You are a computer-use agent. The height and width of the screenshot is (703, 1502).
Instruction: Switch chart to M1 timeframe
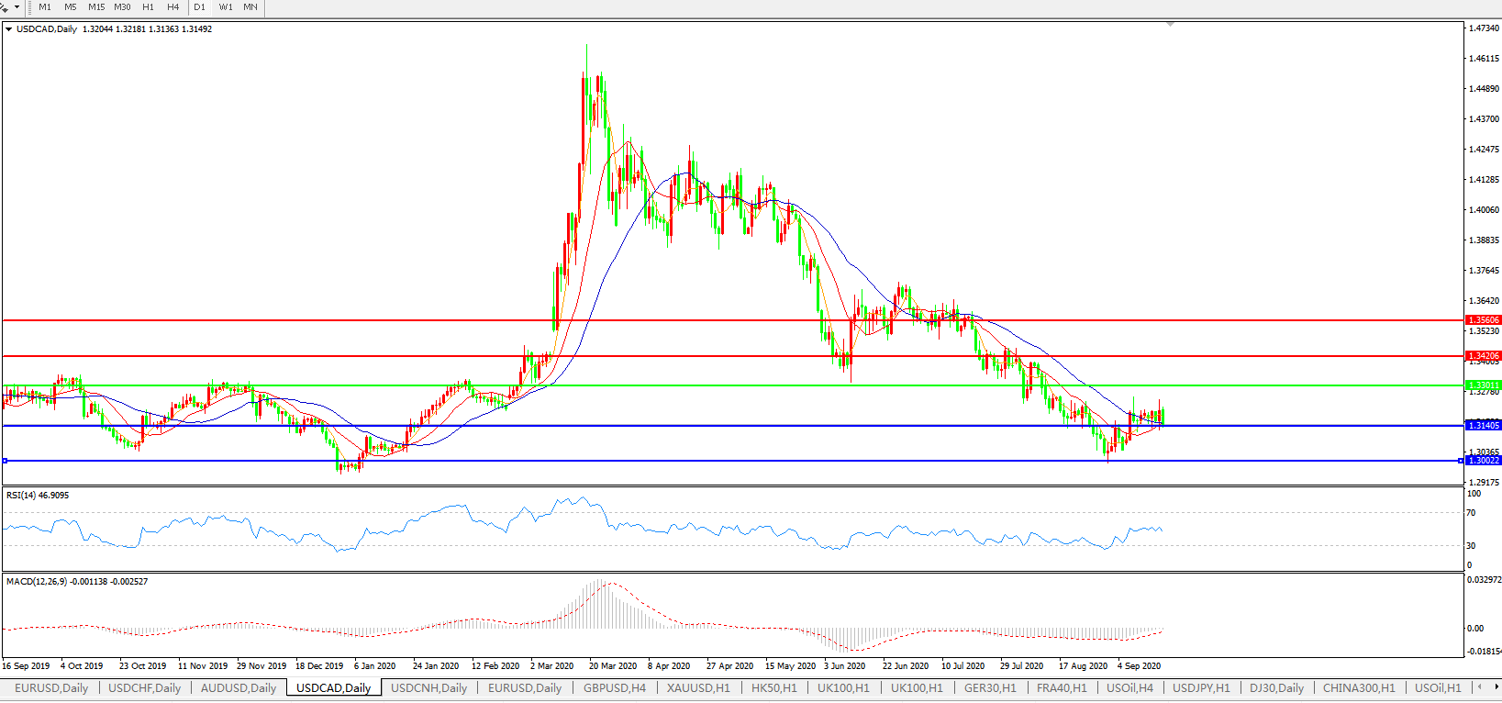[45, 7]
